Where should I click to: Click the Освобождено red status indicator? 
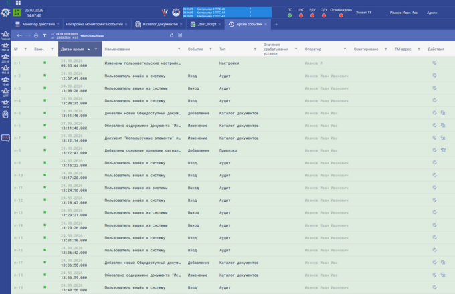click(x=341, y=15)
